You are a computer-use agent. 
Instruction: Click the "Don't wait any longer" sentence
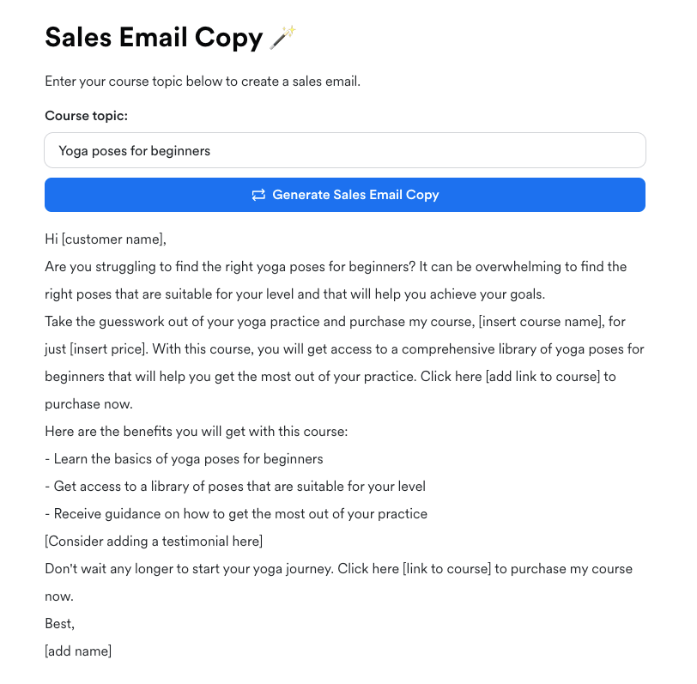(189, 569)
